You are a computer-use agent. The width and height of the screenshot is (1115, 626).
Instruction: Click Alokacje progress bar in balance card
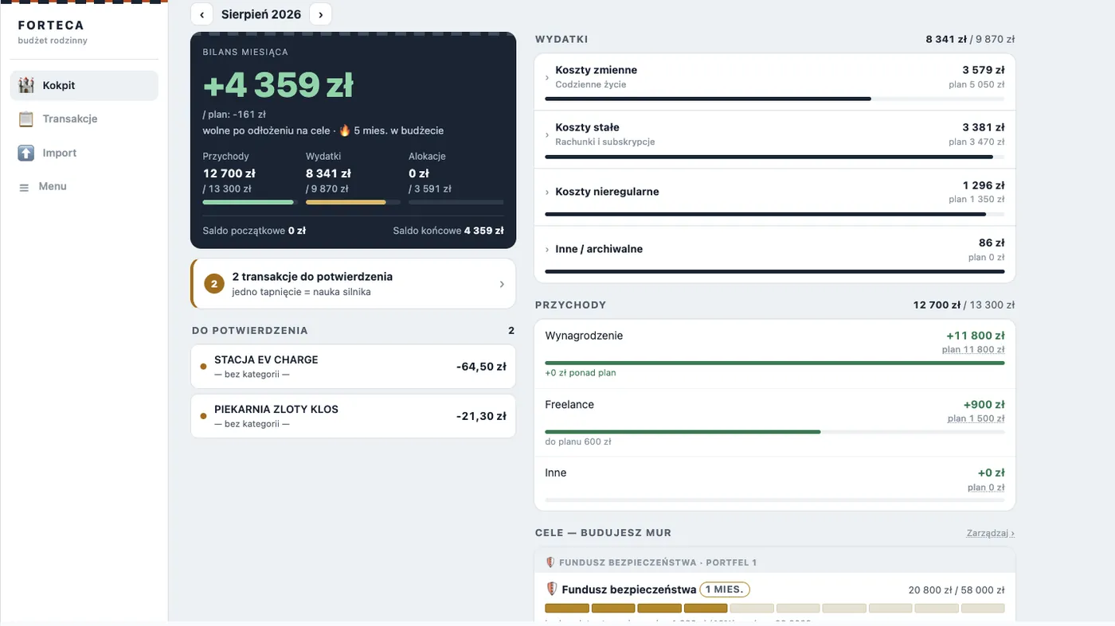click(x=456, y=202)
